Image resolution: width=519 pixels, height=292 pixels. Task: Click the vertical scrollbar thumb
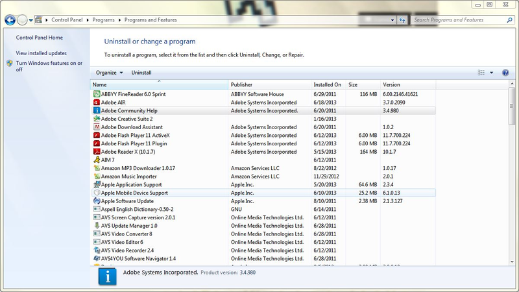click(512, 106)
